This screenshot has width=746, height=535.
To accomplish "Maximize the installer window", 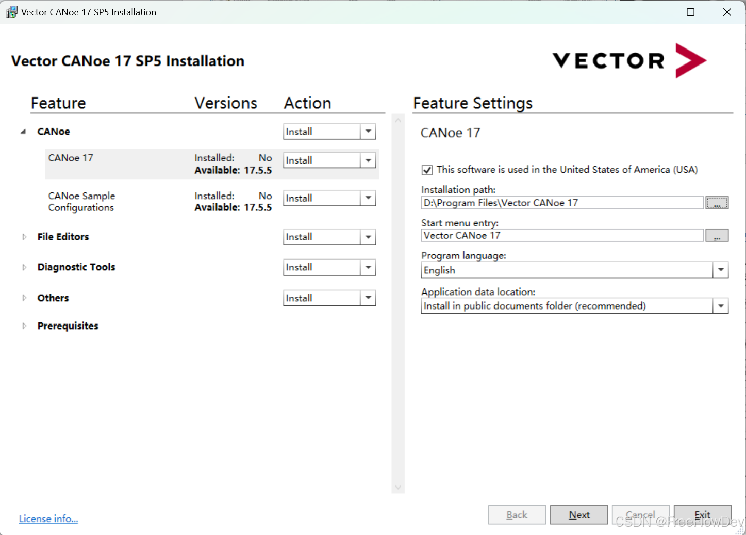I will [x=691, y=12].
